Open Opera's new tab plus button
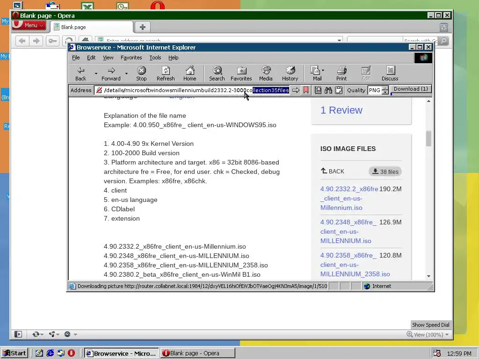Image resolution: width=479 pixels, height=359 pixels. click(x=142, y=27)
